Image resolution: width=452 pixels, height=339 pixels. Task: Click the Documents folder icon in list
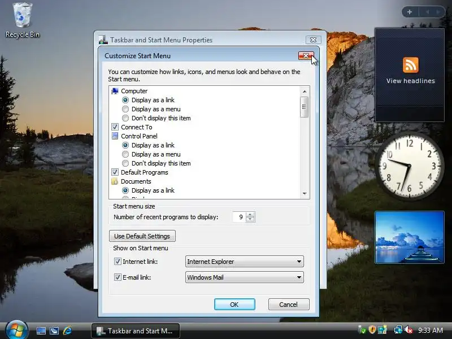(115, 181)
